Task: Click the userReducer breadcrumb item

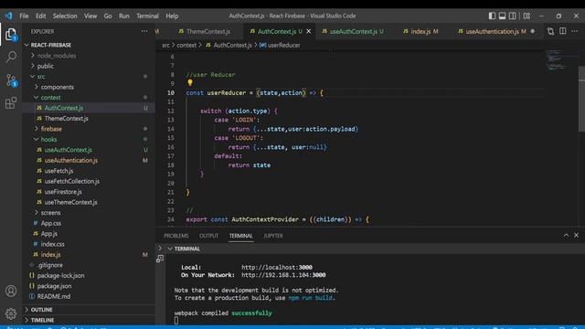Action: point(281,45)
